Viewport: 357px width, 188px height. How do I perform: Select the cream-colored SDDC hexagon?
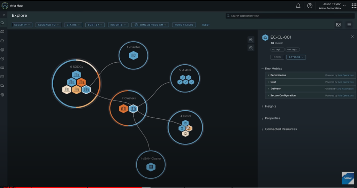[67, 89]
